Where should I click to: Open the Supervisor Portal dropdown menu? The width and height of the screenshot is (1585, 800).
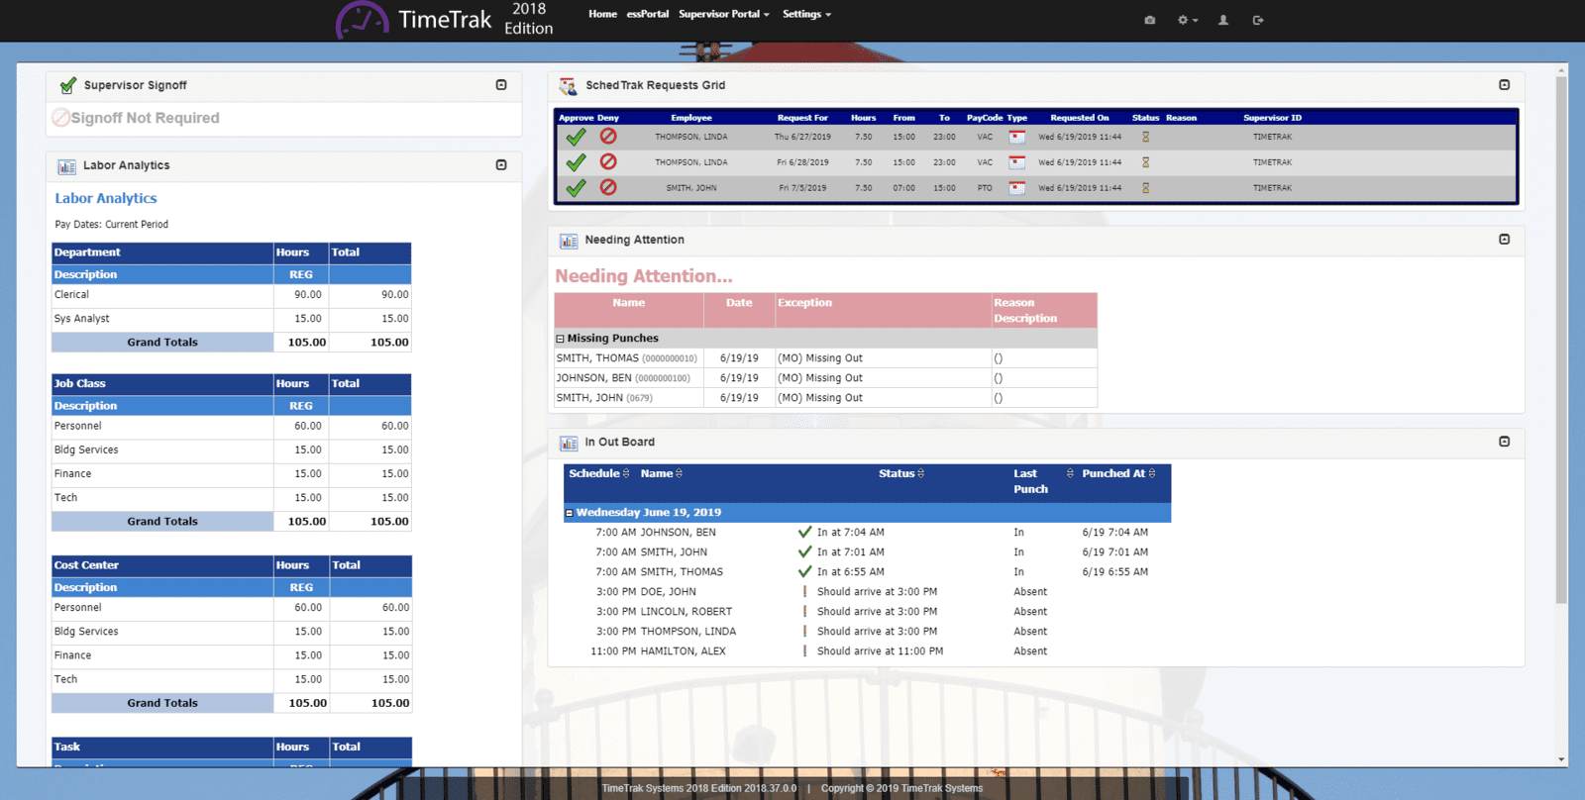click(x=723, y=14)
